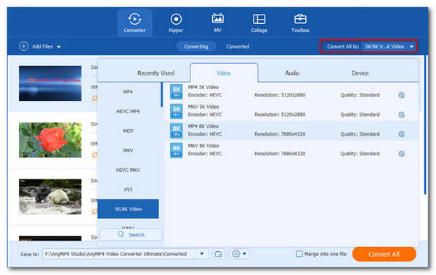
Task: Select the Device format tab
Action: (x=360, y=73)
